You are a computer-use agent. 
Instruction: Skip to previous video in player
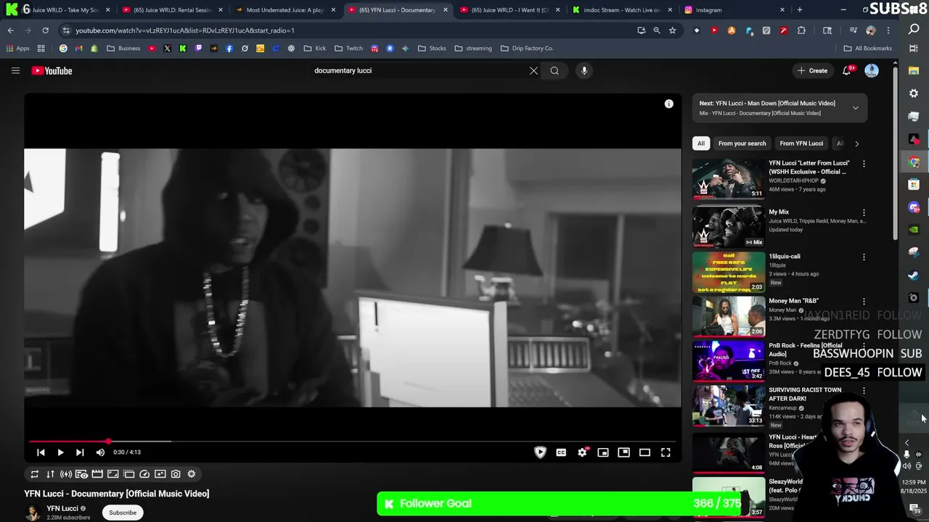point(41,452)
